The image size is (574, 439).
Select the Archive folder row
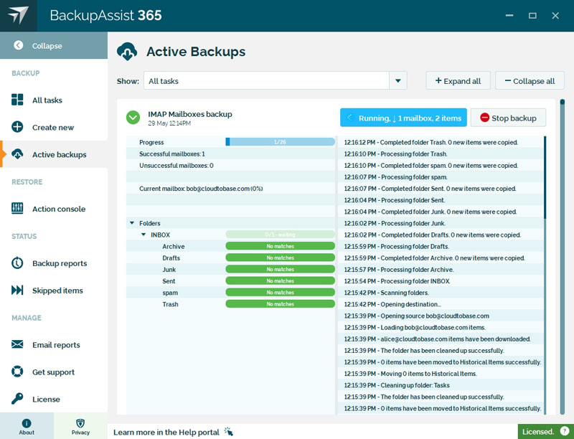pos(230,246)
